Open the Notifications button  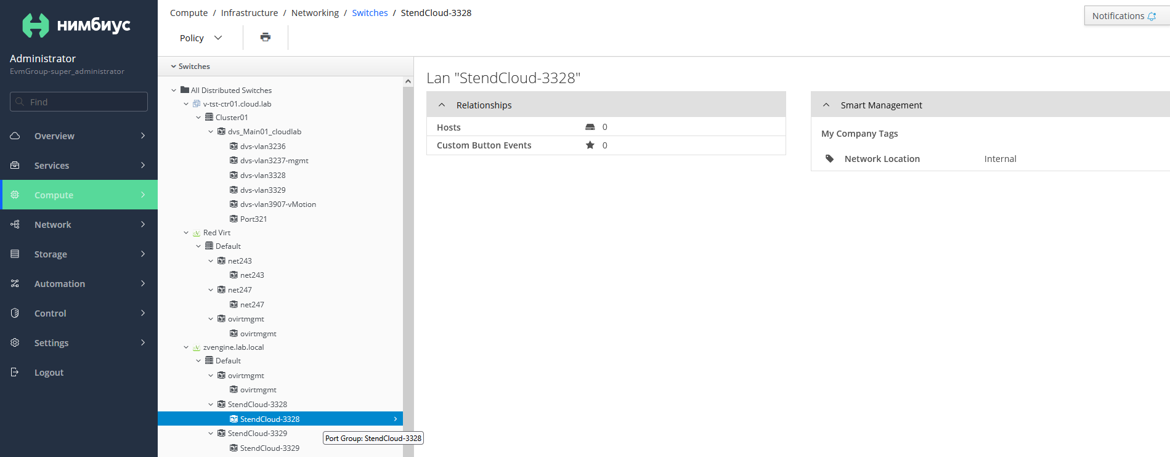(1126, 16)
